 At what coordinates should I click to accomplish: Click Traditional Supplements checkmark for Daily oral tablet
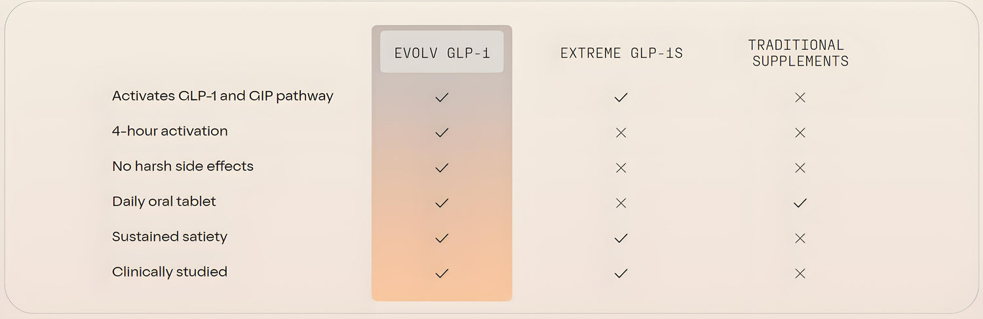(x=800, y=203)
